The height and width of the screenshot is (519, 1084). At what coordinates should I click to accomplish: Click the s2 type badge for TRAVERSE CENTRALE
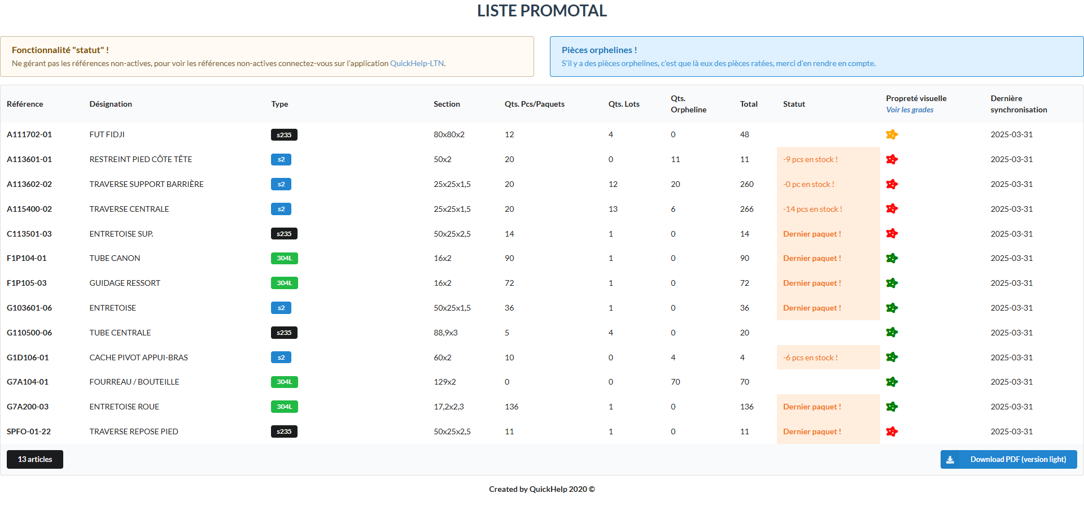pos(281,209)
